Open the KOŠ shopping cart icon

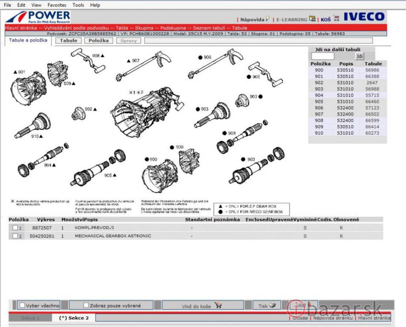click(336, 19)
